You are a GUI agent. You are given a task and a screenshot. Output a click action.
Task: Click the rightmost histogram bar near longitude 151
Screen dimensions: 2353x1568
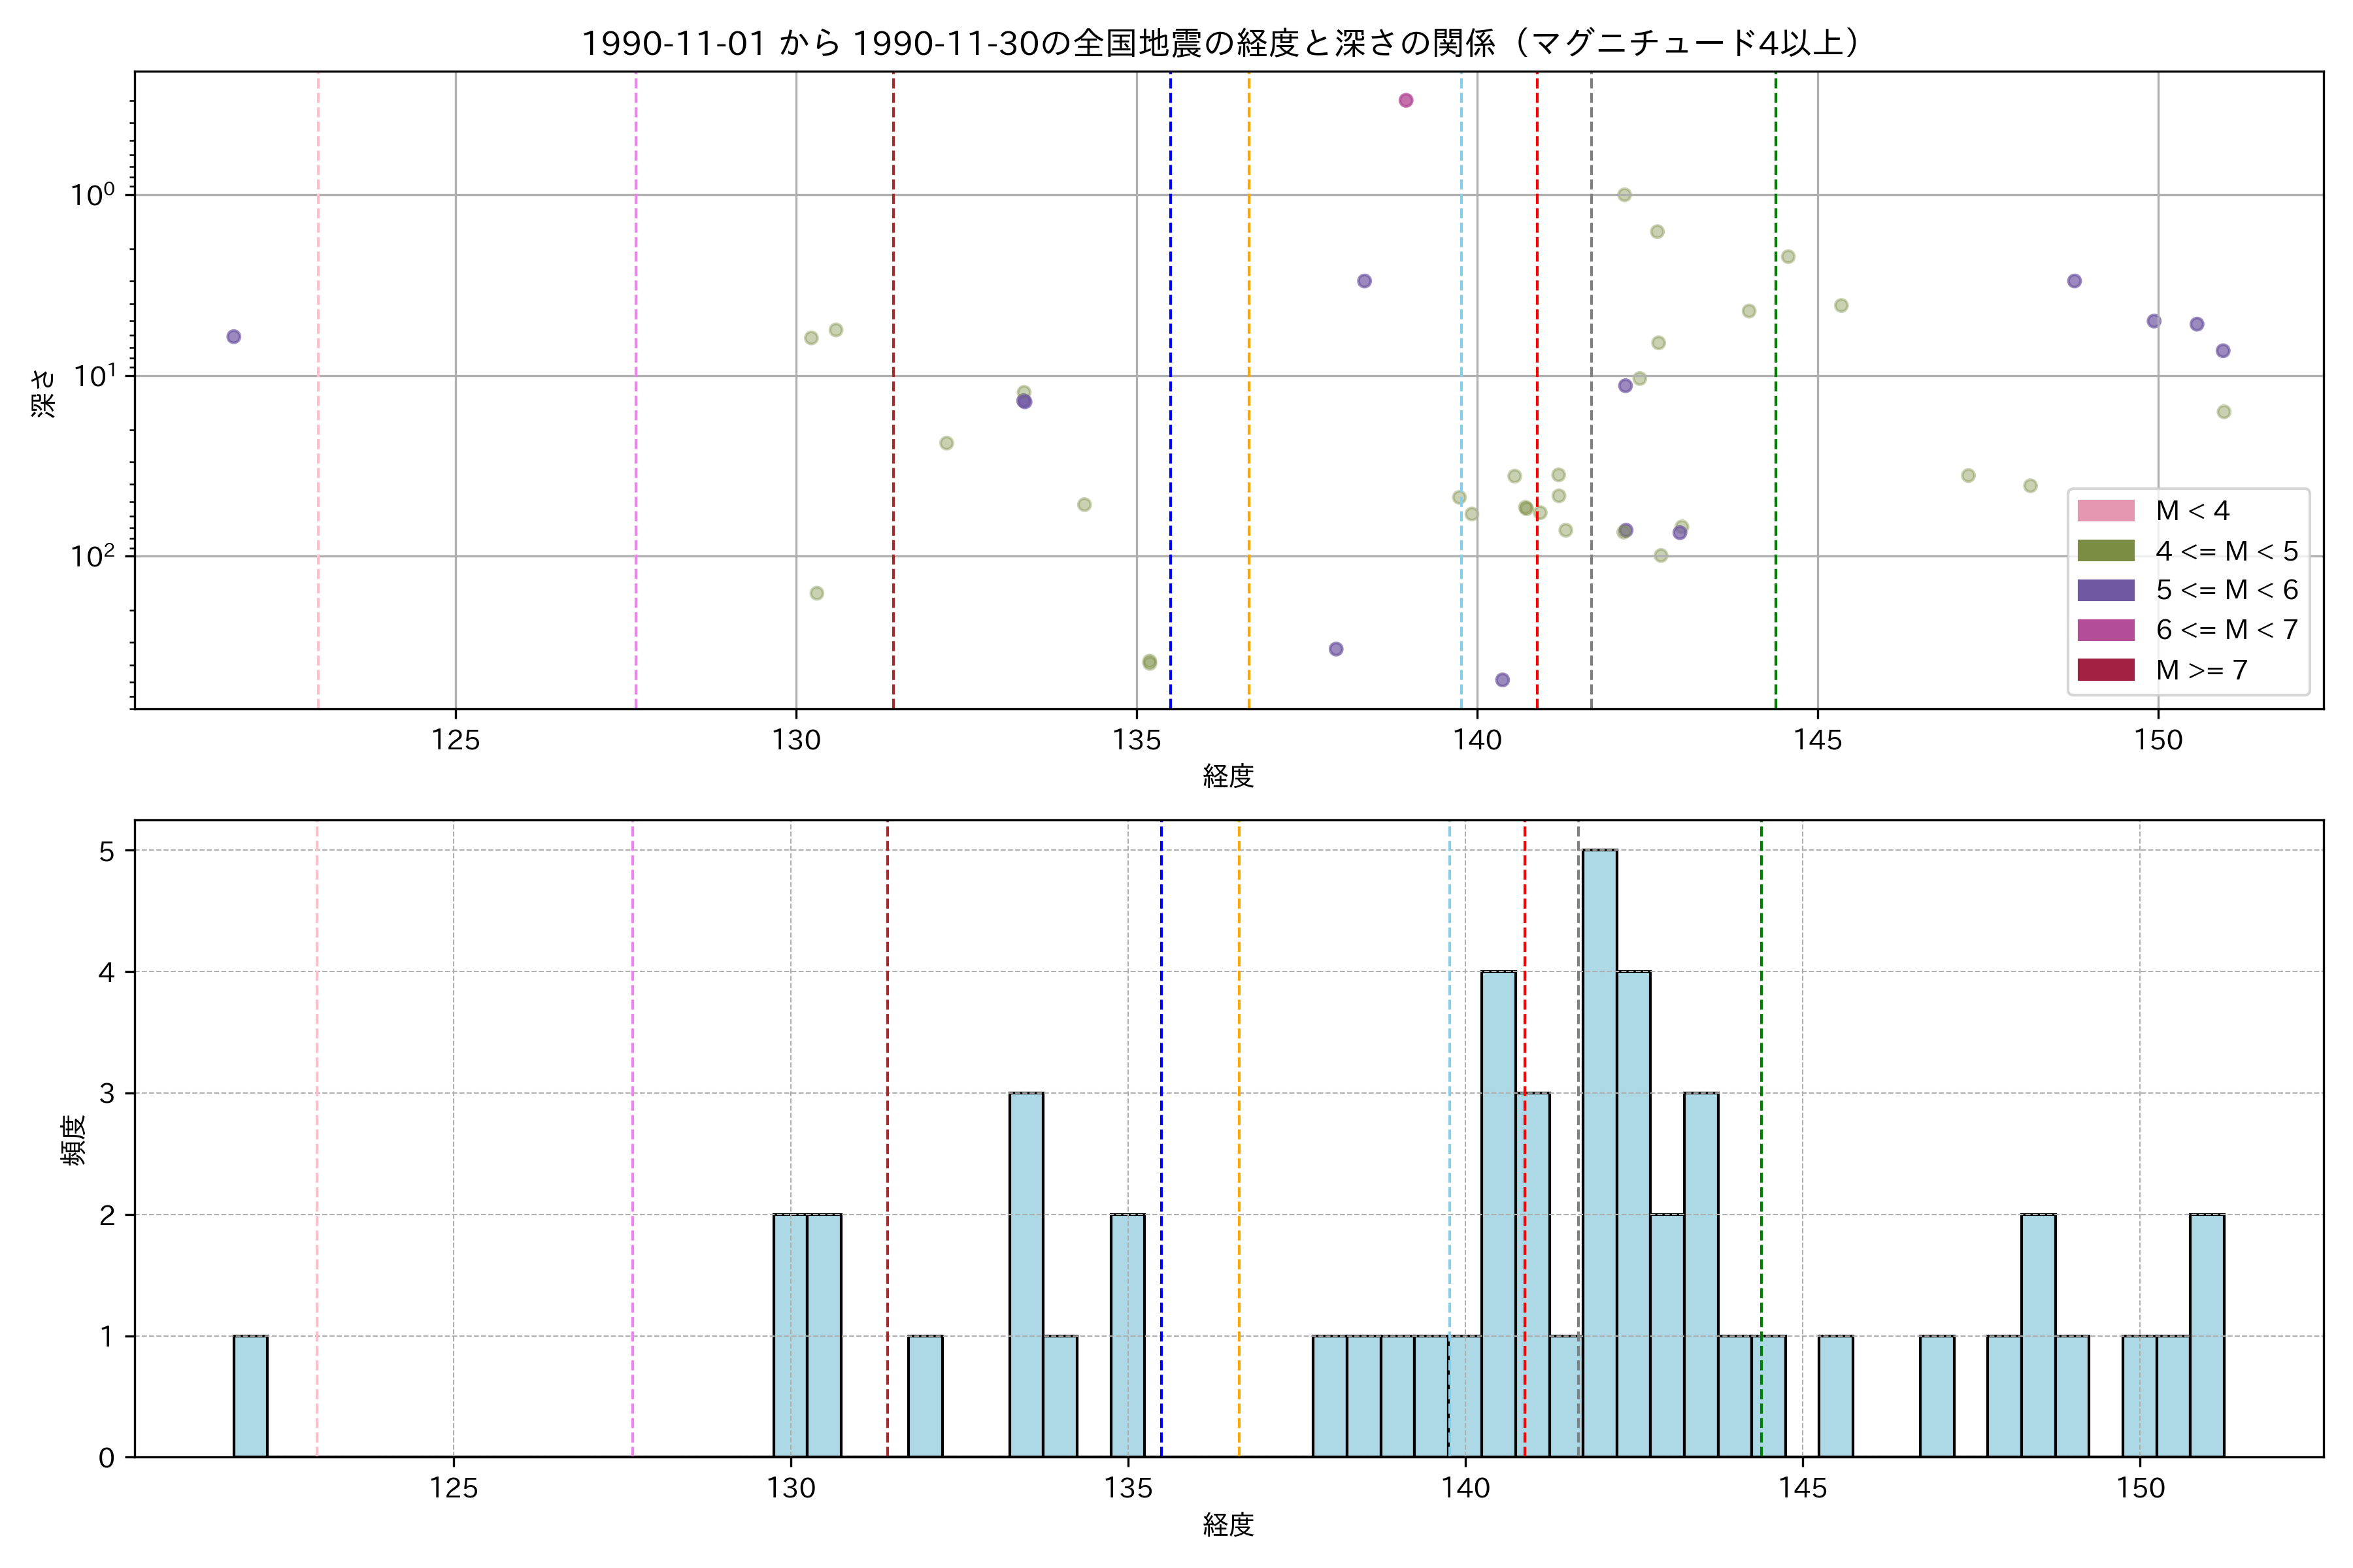pyautogui.click(x=2207, y=1335)
